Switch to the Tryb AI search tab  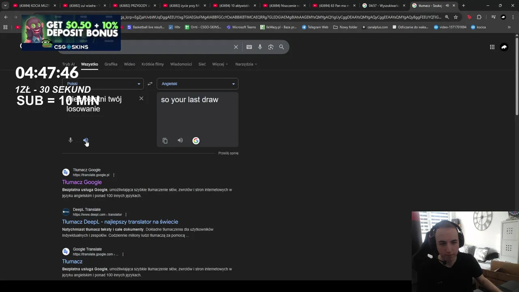pos(68,64)
